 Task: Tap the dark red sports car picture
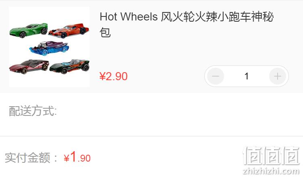point(29,67)
